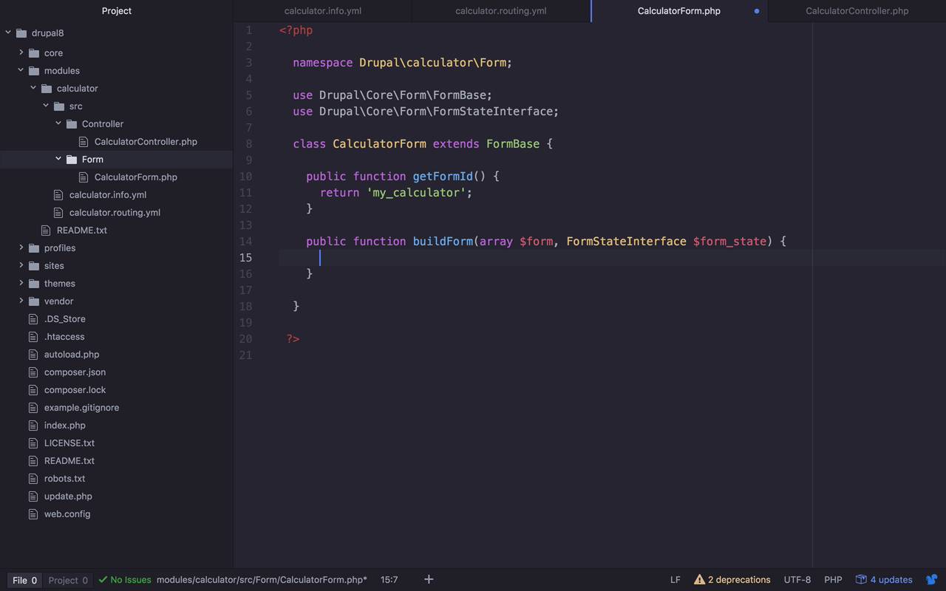Screen dimensions: 946x591
Task: Collapse the Controller folder chevron
Action: click(58, 123)
